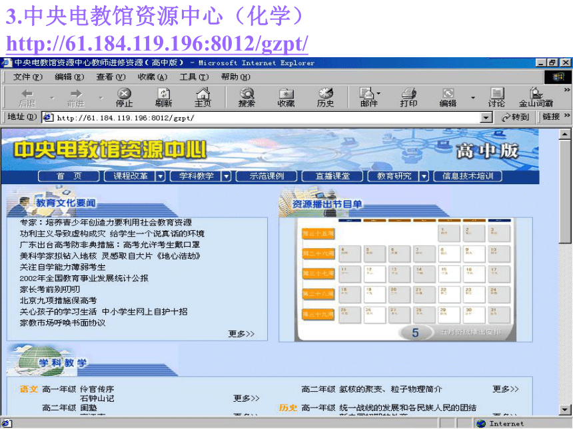The width and height of the screenshot is (573, 429).
Task: Open the 直播课堂 navigation tab
Action: [x=332, y=176]
